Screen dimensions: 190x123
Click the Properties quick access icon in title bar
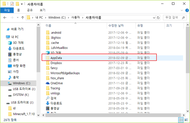(x=12, y=4)
